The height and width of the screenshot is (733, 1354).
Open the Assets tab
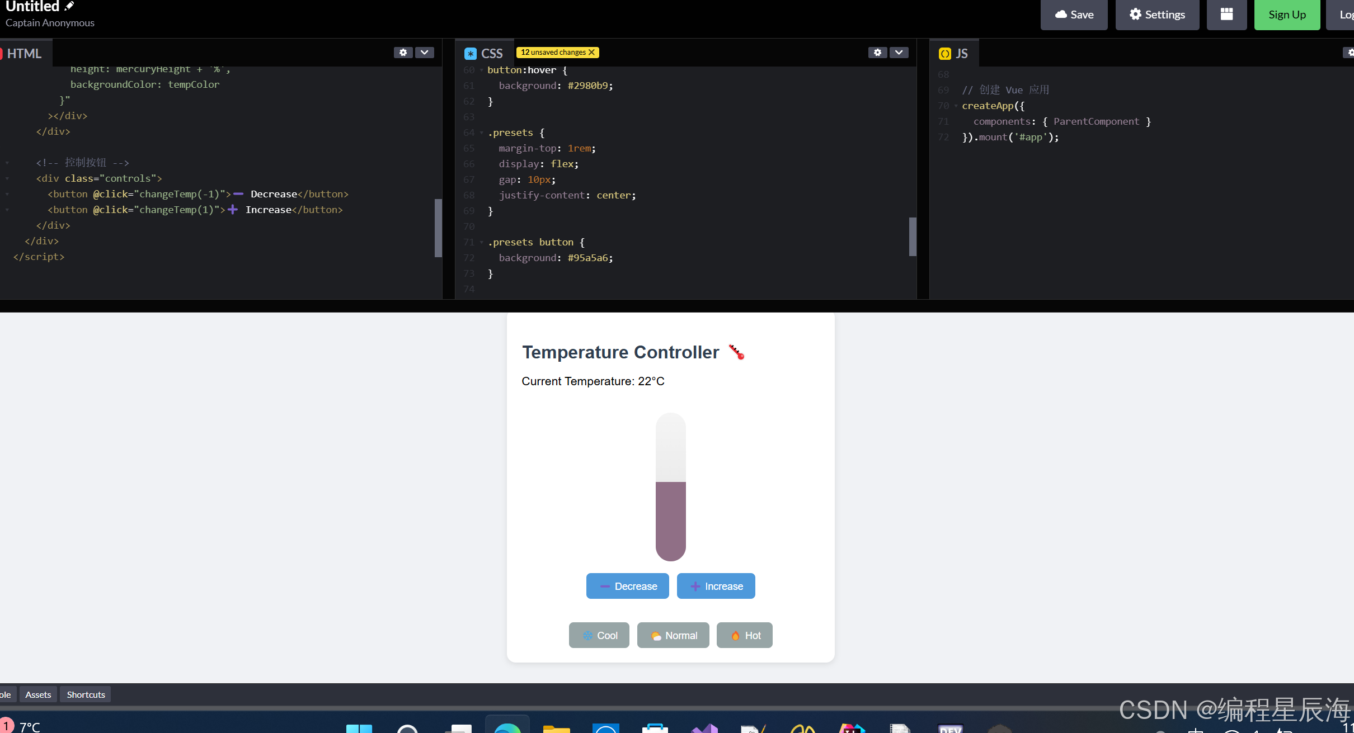coord(38,694)
